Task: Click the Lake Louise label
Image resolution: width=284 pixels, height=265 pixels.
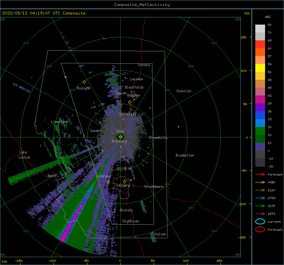Action: pyautogui.click(x=24, y=155)
